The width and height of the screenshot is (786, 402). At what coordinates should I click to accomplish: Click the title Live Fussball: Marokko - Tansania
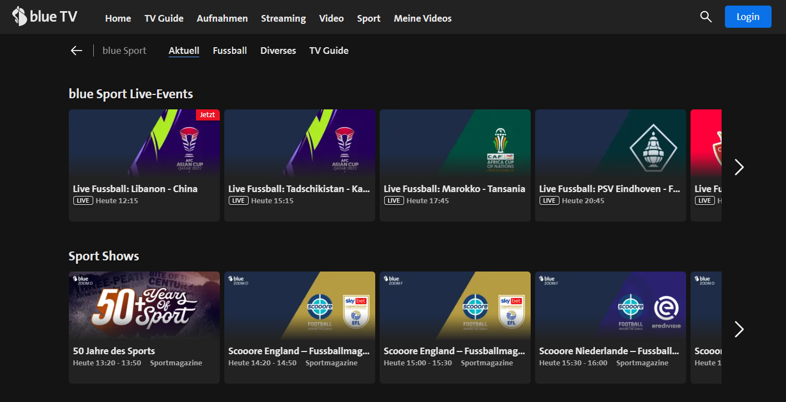coord(455,189)
